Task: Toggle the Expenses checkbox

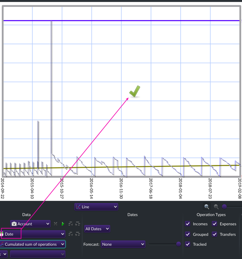Action: (214, 224)
